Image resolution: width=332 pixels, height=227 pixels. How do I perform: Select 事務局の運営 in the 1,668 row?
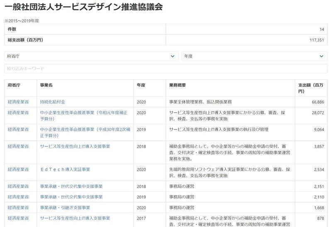[181, 208]
